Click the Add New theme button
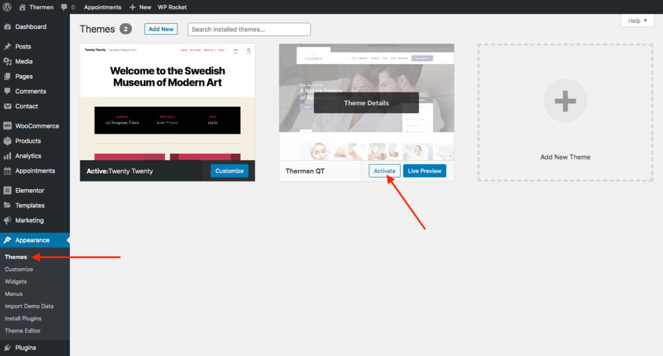663x356 pixels. click(161, 29)
